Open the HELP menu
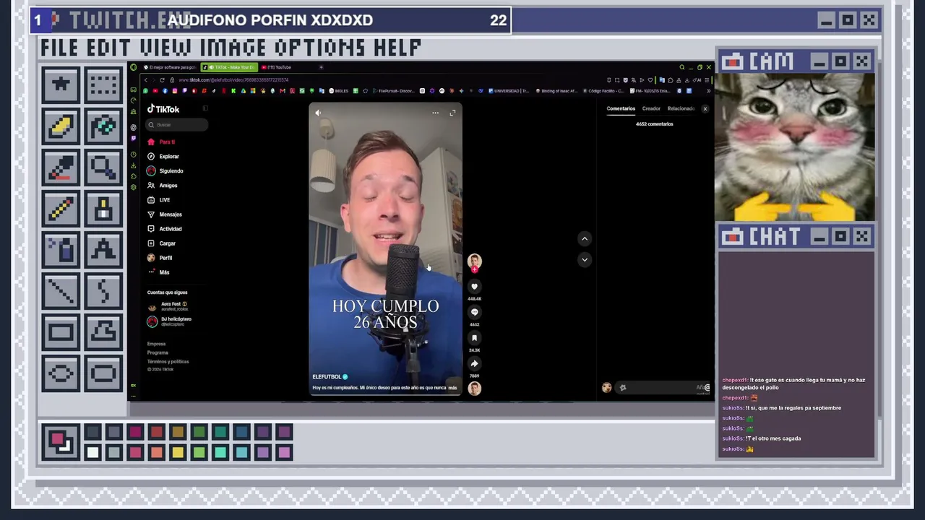925x520 pixels. click(397, 48)
